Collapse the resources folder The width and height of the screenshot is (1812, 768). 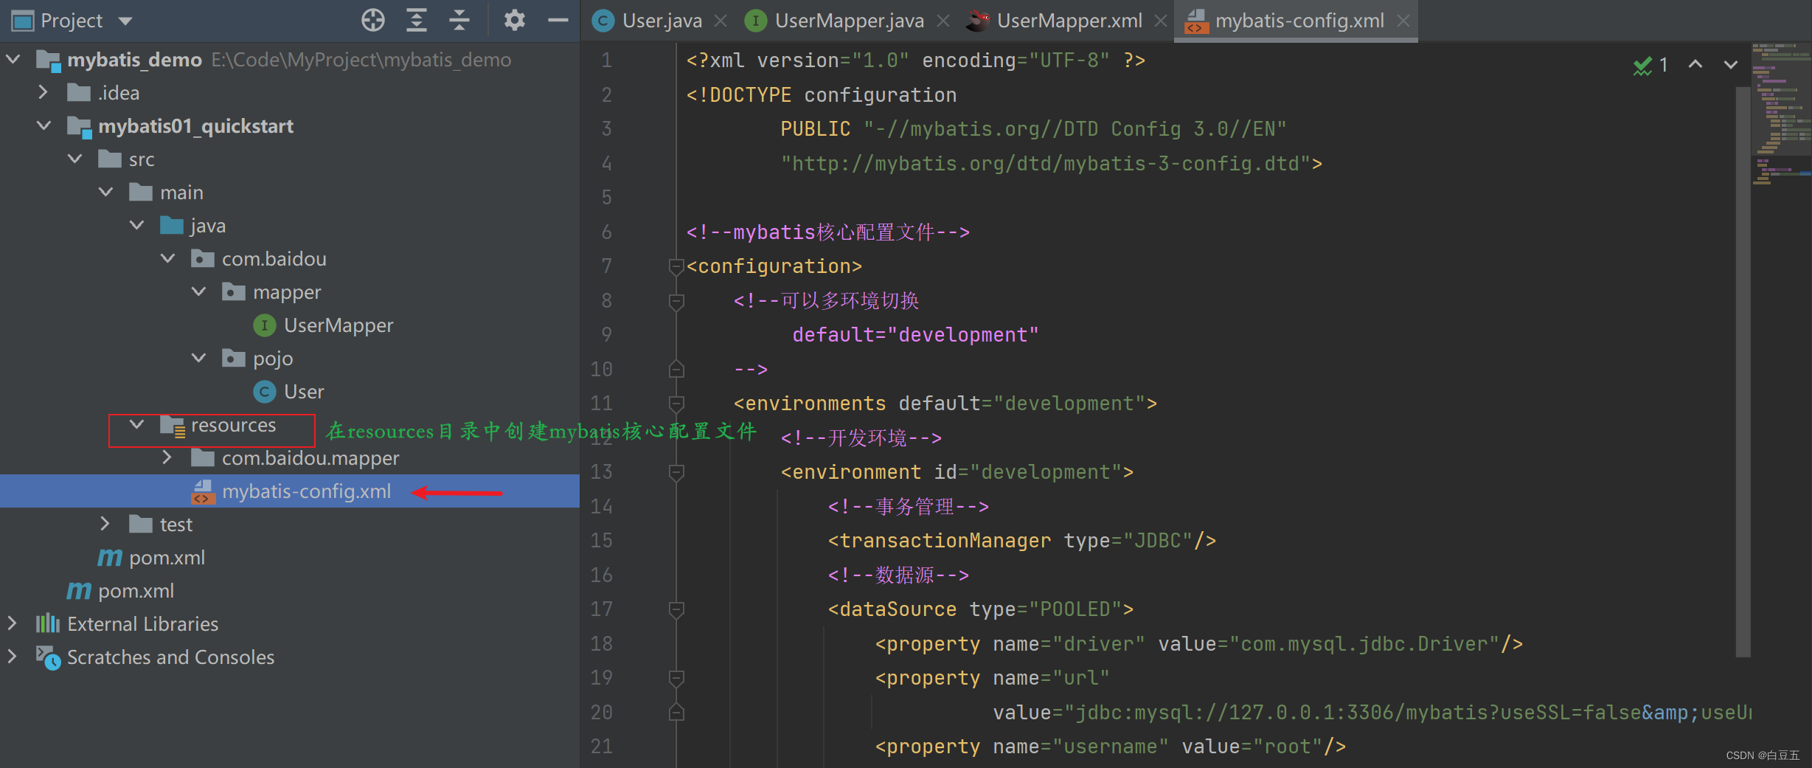click(x=137, y=424)
